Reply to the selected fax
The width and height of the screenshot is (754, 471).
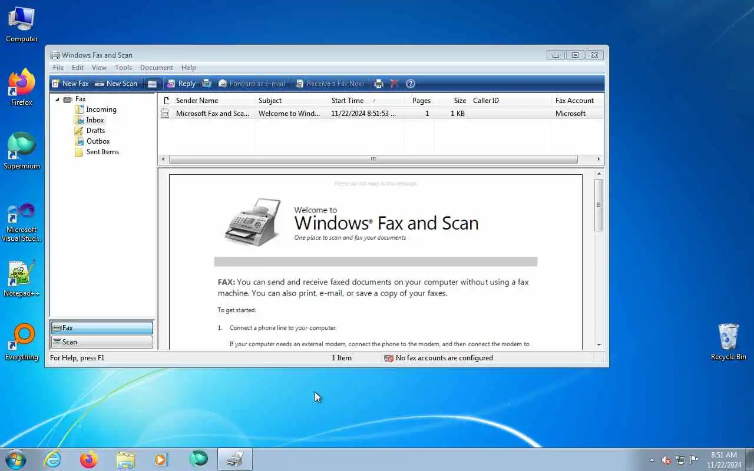[181, 84]
